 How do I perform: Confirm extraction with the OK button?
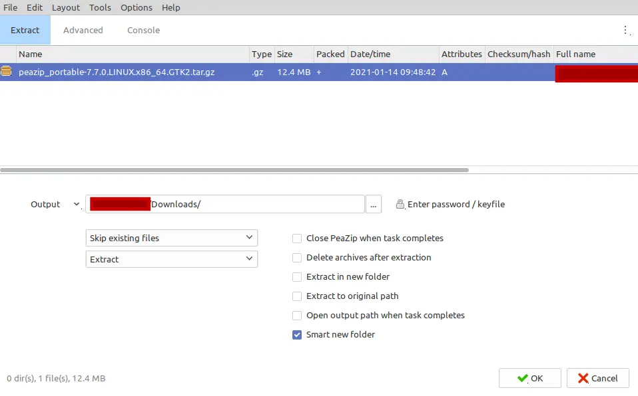pyautogui.click(x=529, y=378)
